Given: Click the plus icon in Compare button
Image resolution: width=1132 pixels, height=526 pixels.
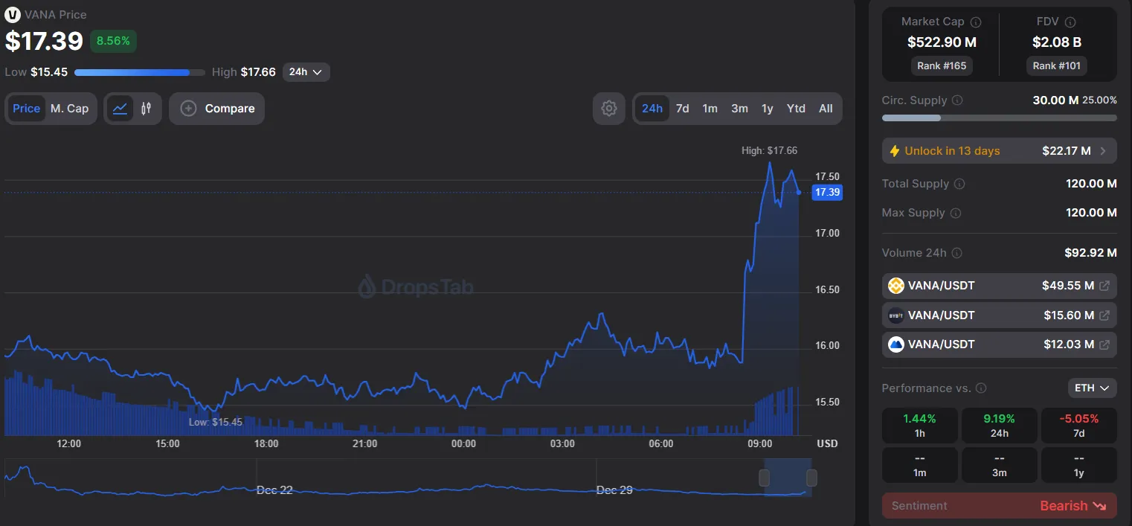Looking at the screenshot, I should point(189,109).
